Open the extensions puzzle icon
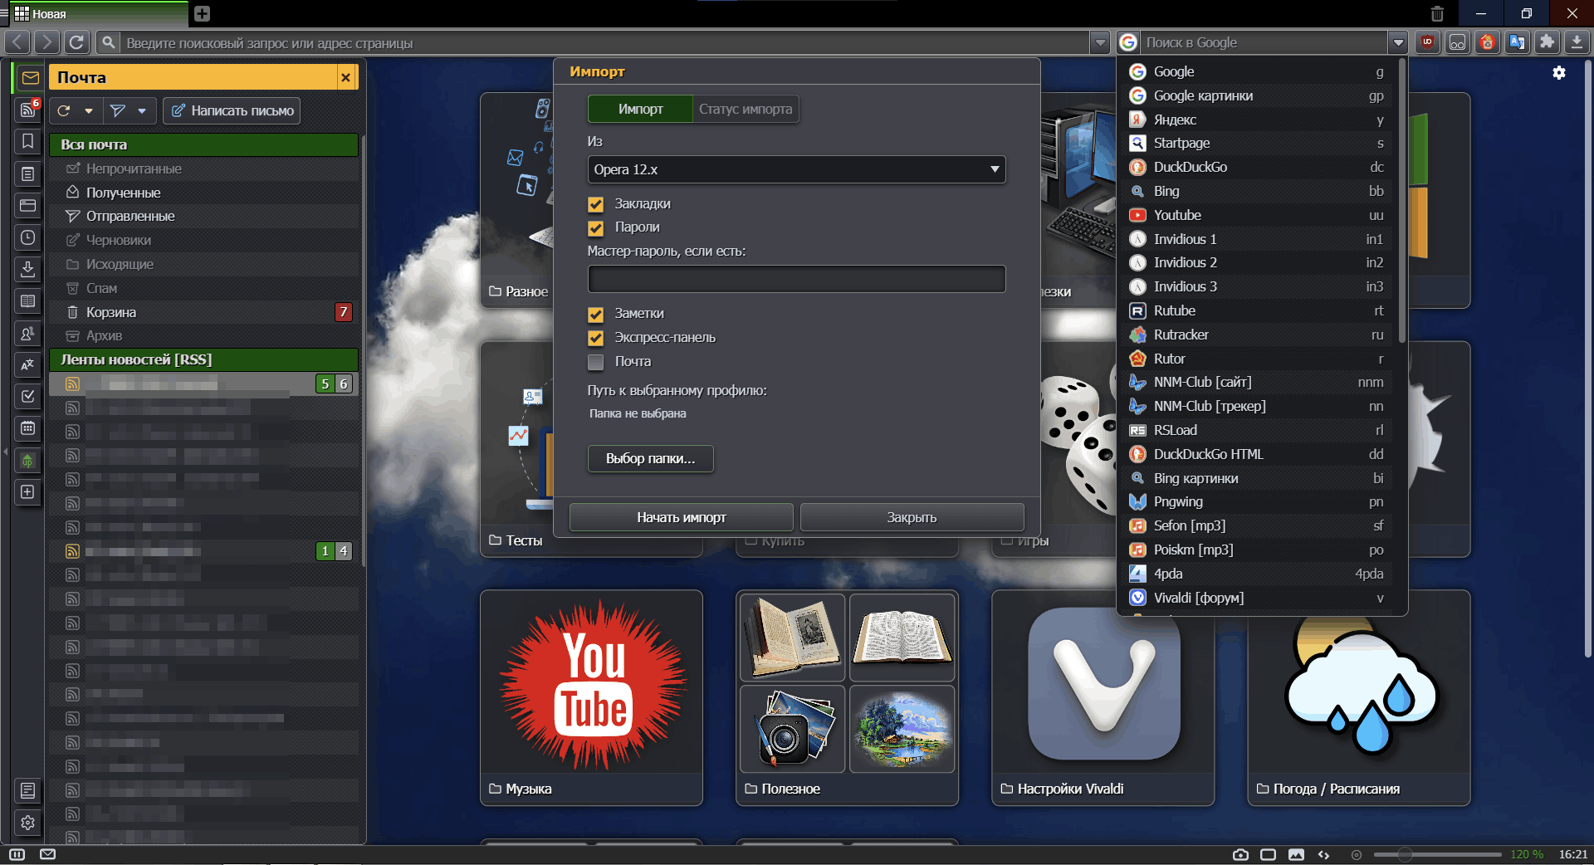Viewport: 1594px width, 865px height. click(x=1547, y=42)
